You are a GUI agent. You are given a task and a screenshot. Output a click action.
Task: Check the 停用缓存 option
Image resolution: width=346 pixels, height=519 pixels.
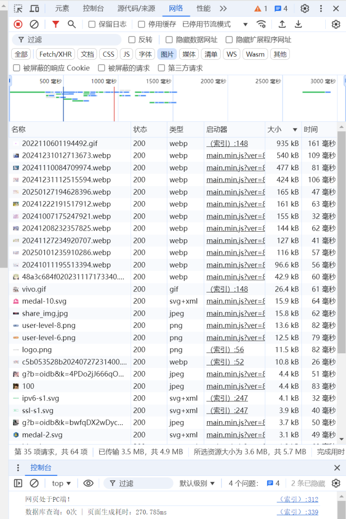(x=142, y=24)
